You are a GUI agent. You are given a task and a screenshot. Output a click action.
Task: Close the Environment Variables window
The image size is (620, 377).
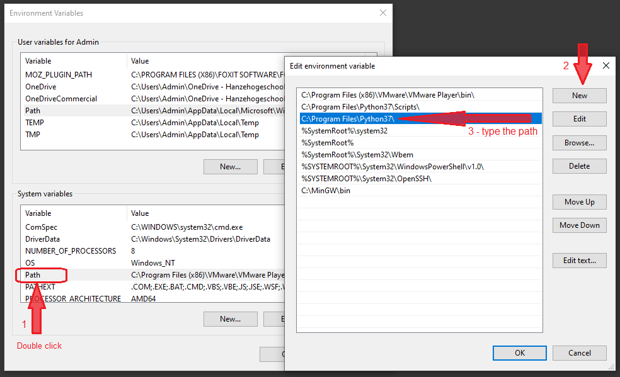pos(382,13)
